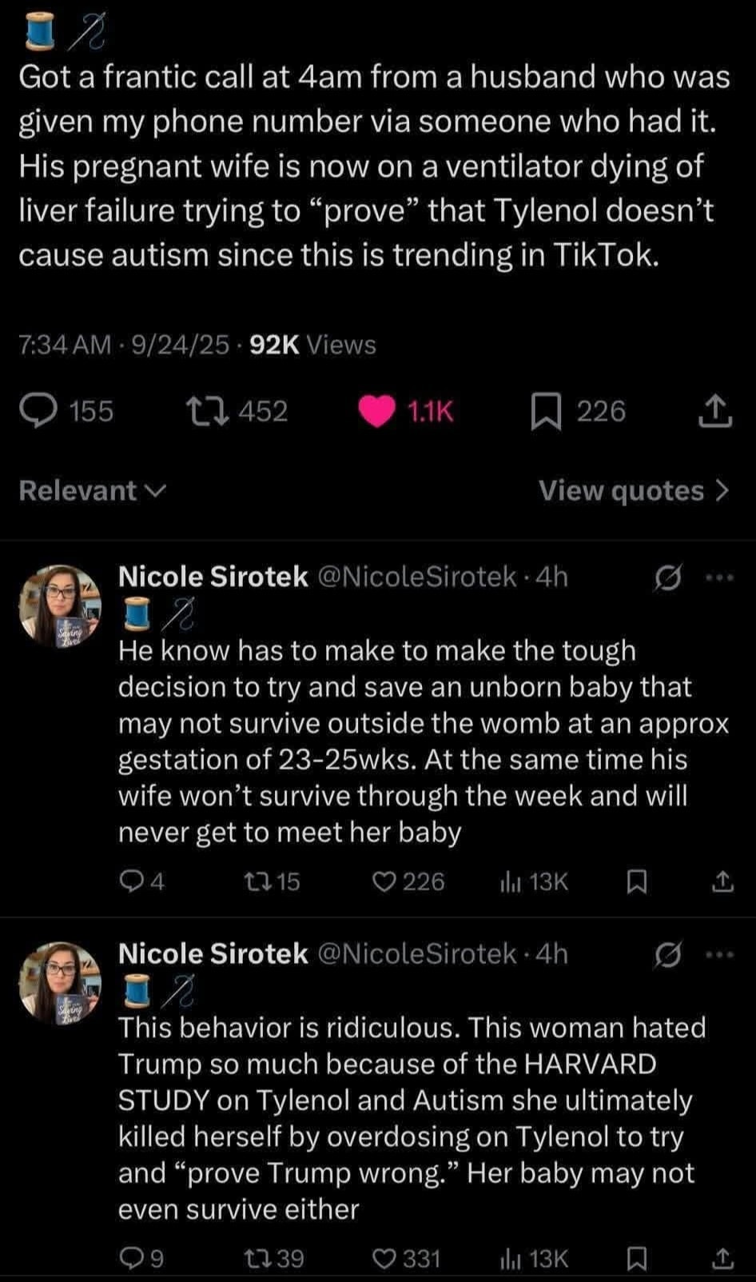Bookmark the first Nicole Sirotek reply
The image size is (756, 1282).
pyautogui.click(x=636, y=882)
